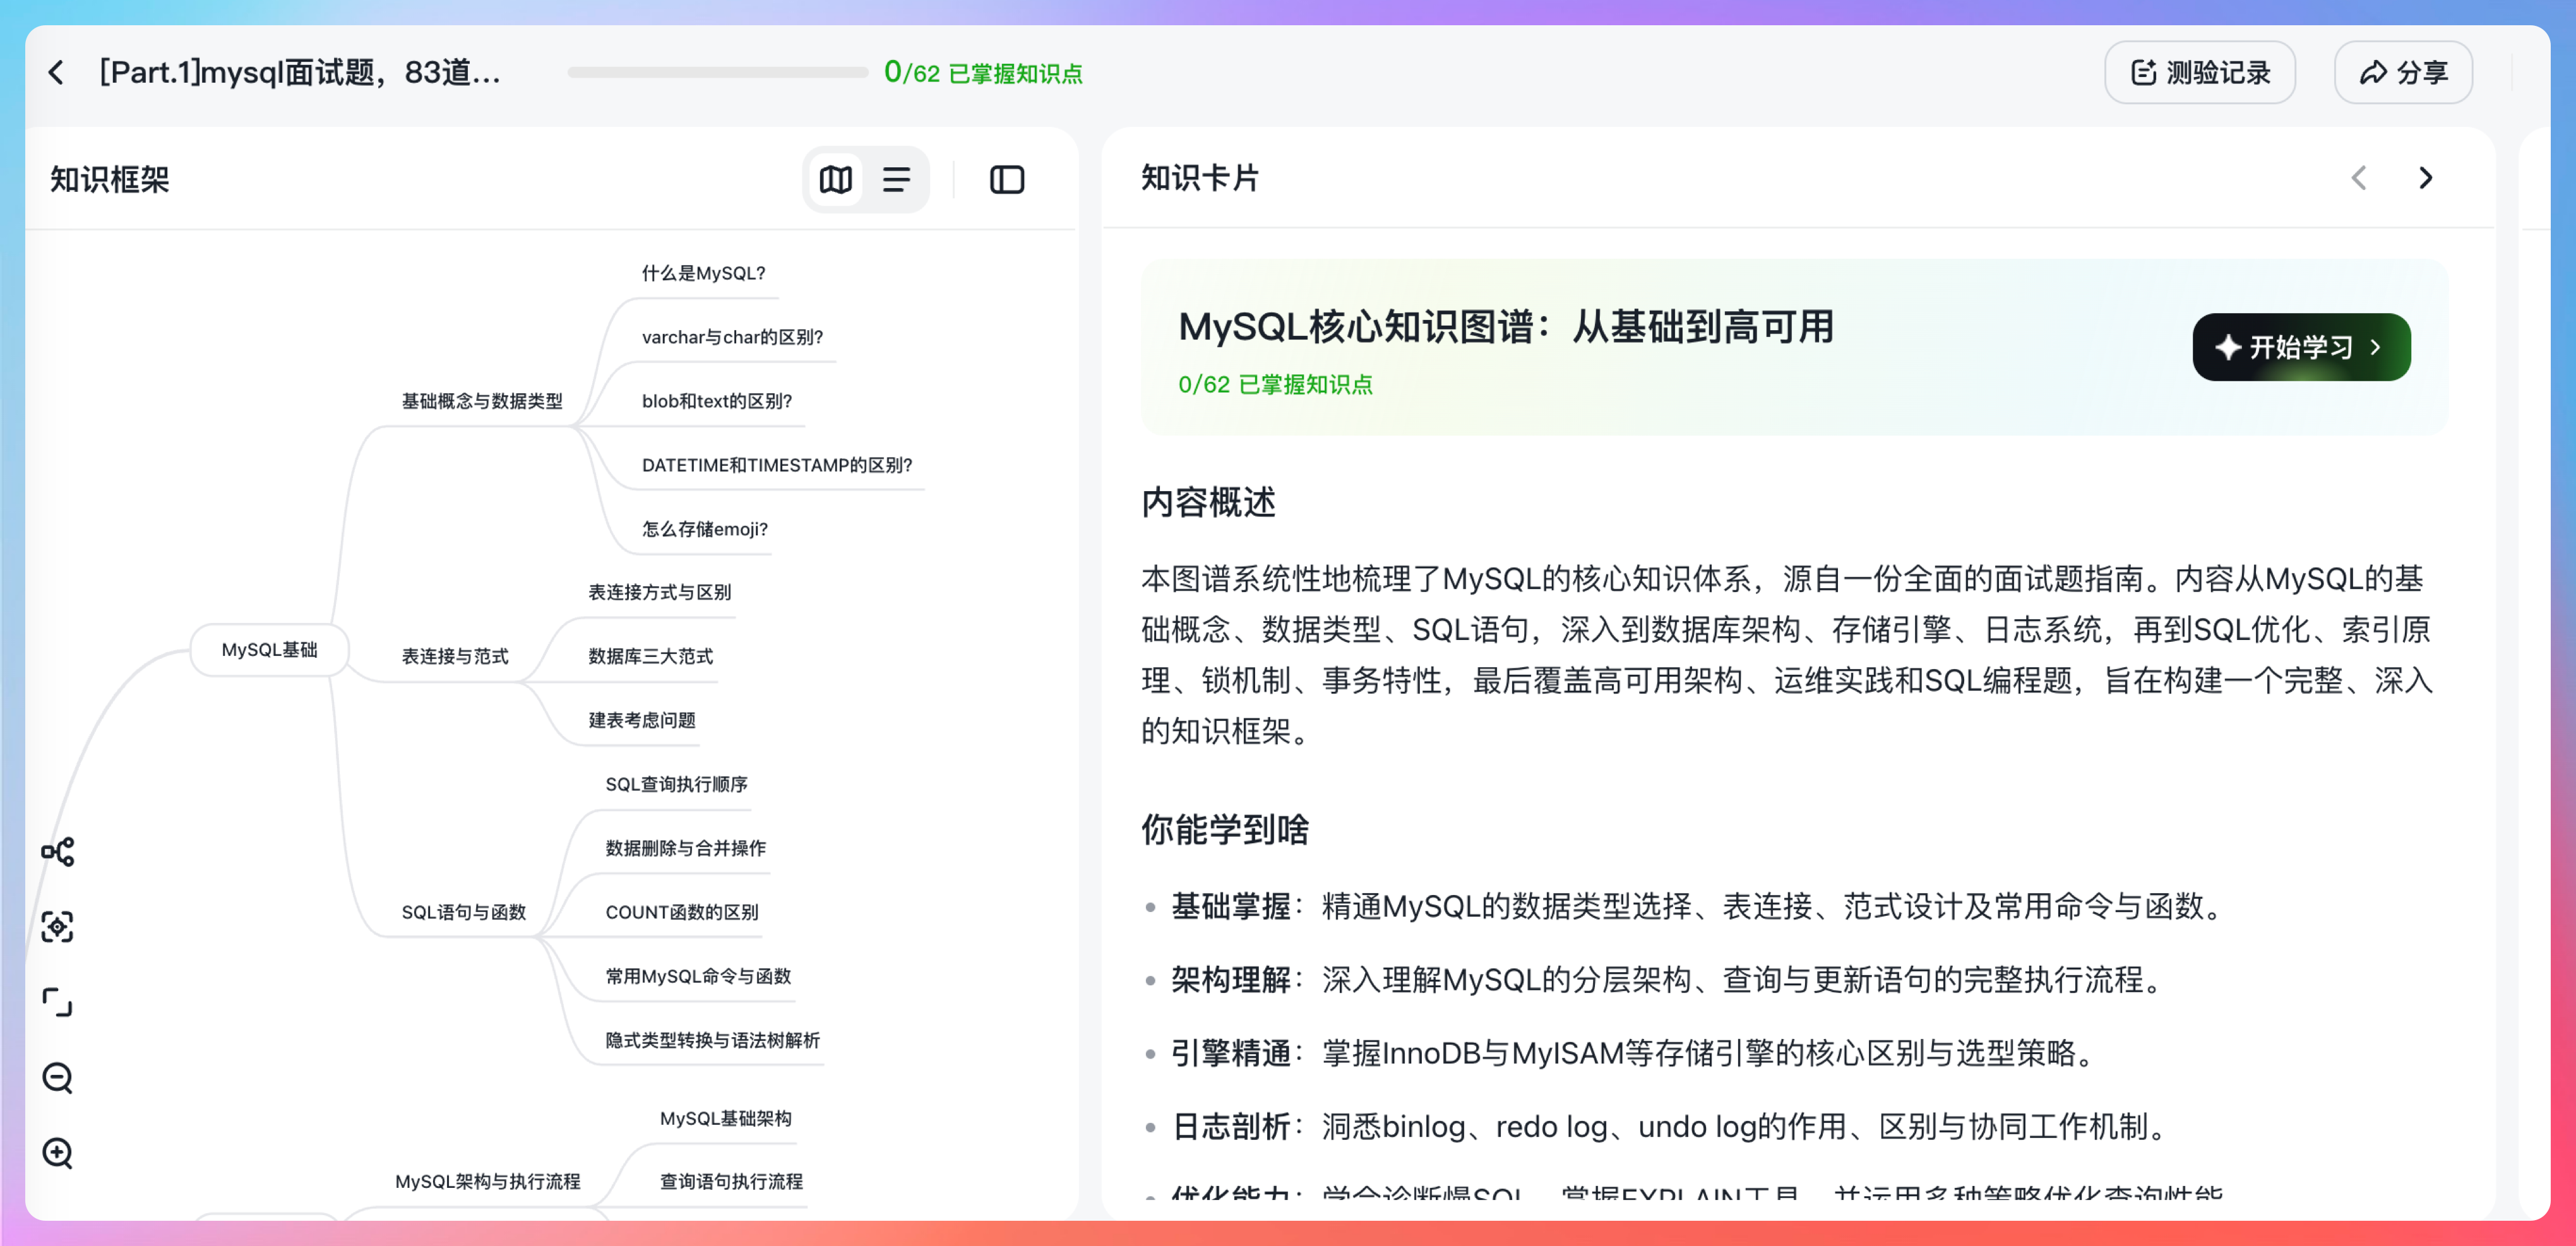This screenshot has height=1246, width=2576.
Task: Click the mind map layout icon
Action: point(58,852)
